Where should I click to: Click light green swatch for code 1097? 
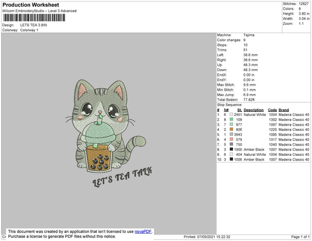point(231,124)
